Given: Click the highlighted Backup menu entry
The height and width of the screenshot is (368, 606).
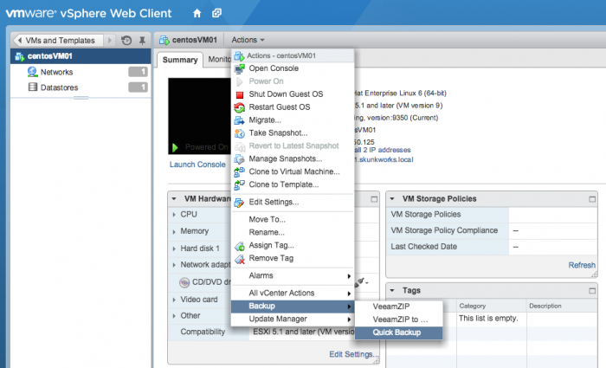Looking at the screenshot, I should 293,307.
